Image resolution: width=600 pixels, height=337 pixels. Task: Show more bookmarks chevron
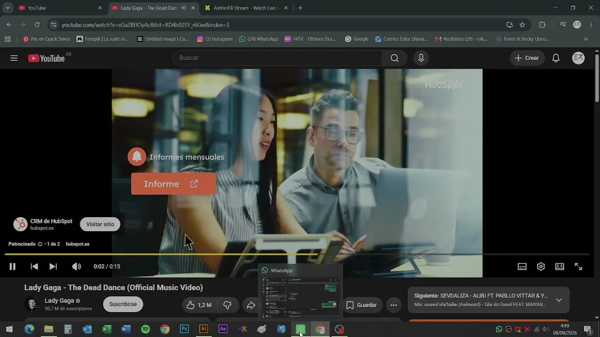tap(586, 39)
